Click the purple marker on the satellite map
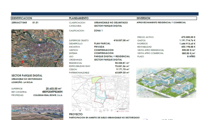Screen dimensions: 216x120 pos(39,45)
